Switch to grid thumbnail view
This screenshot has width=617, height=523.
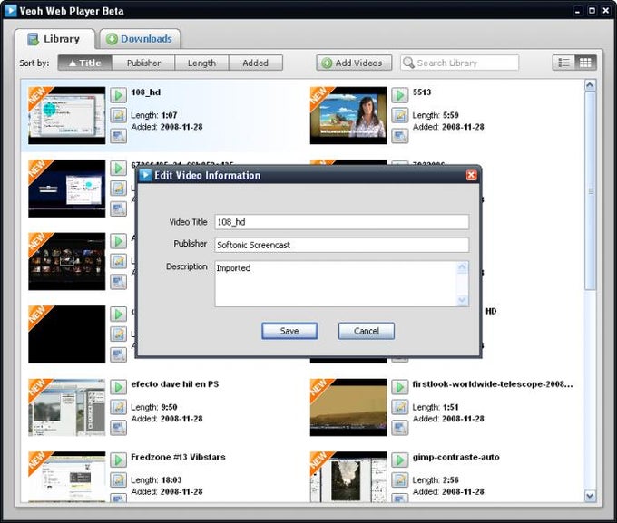pos(585,63)
